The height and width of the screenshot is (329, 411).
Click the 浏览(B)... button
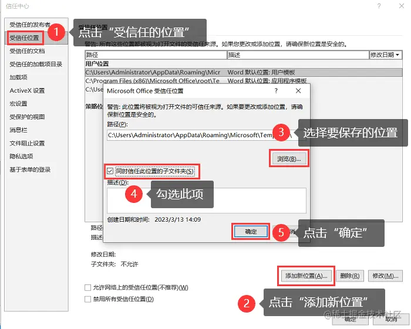click(289, 158)
